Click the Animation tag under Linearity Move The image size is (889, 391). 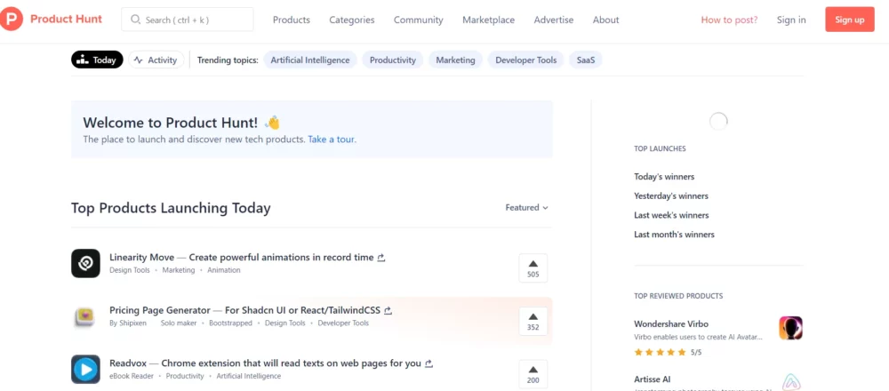[224, 270]
